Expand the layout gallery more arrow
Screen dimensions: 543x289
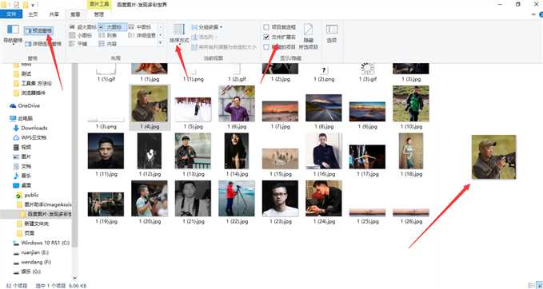[160, 43]
